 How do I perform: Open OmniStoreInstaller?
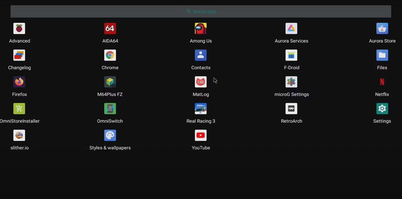[19, 109]
